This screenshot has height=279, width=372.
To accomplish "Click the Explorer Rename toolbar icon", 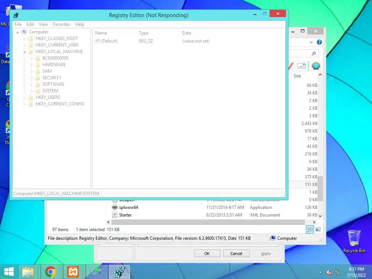I will click(301, 66).
